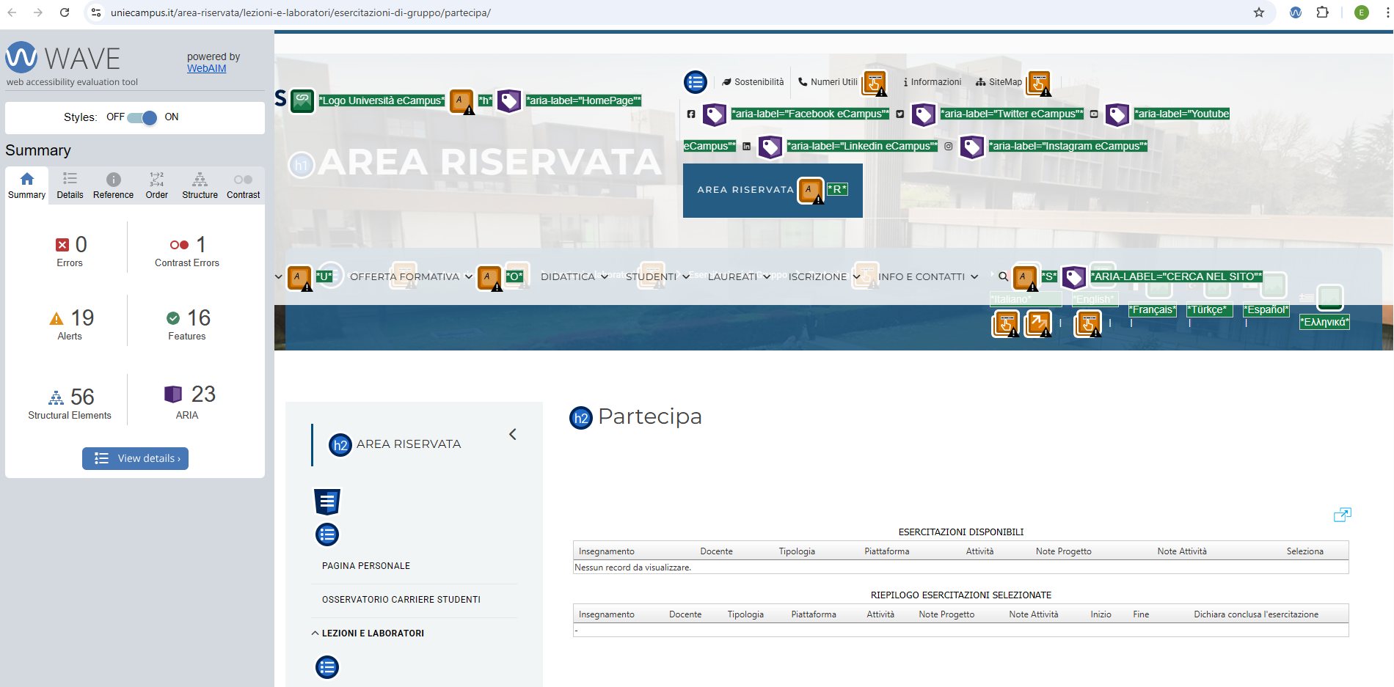1394x687 pixels.
Task: Click the Instagram eCampus social icon
Action: coord(948,147)
